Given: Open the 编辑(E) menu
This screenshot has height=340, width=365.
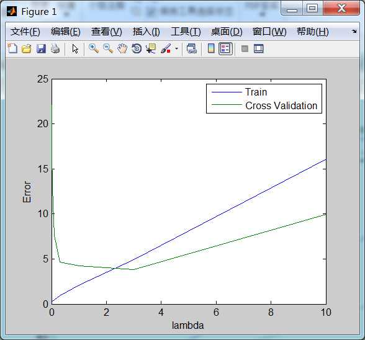Looking at the screenshot, I should (x=66, y=32).
